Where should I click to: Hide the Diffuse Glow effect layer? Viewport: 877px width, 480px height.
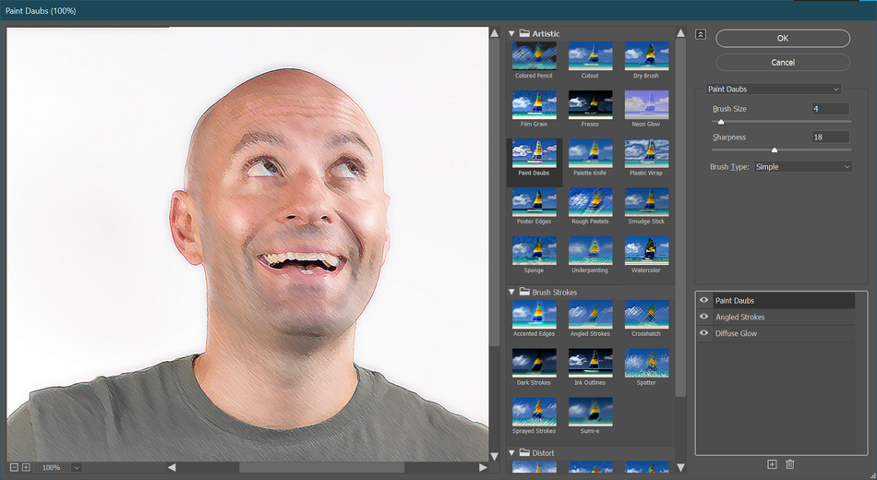click(704, 333)
